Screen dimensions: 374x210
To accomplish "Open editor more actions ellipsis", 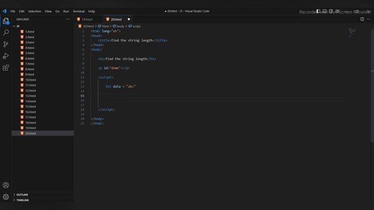I will coord(369,19).
